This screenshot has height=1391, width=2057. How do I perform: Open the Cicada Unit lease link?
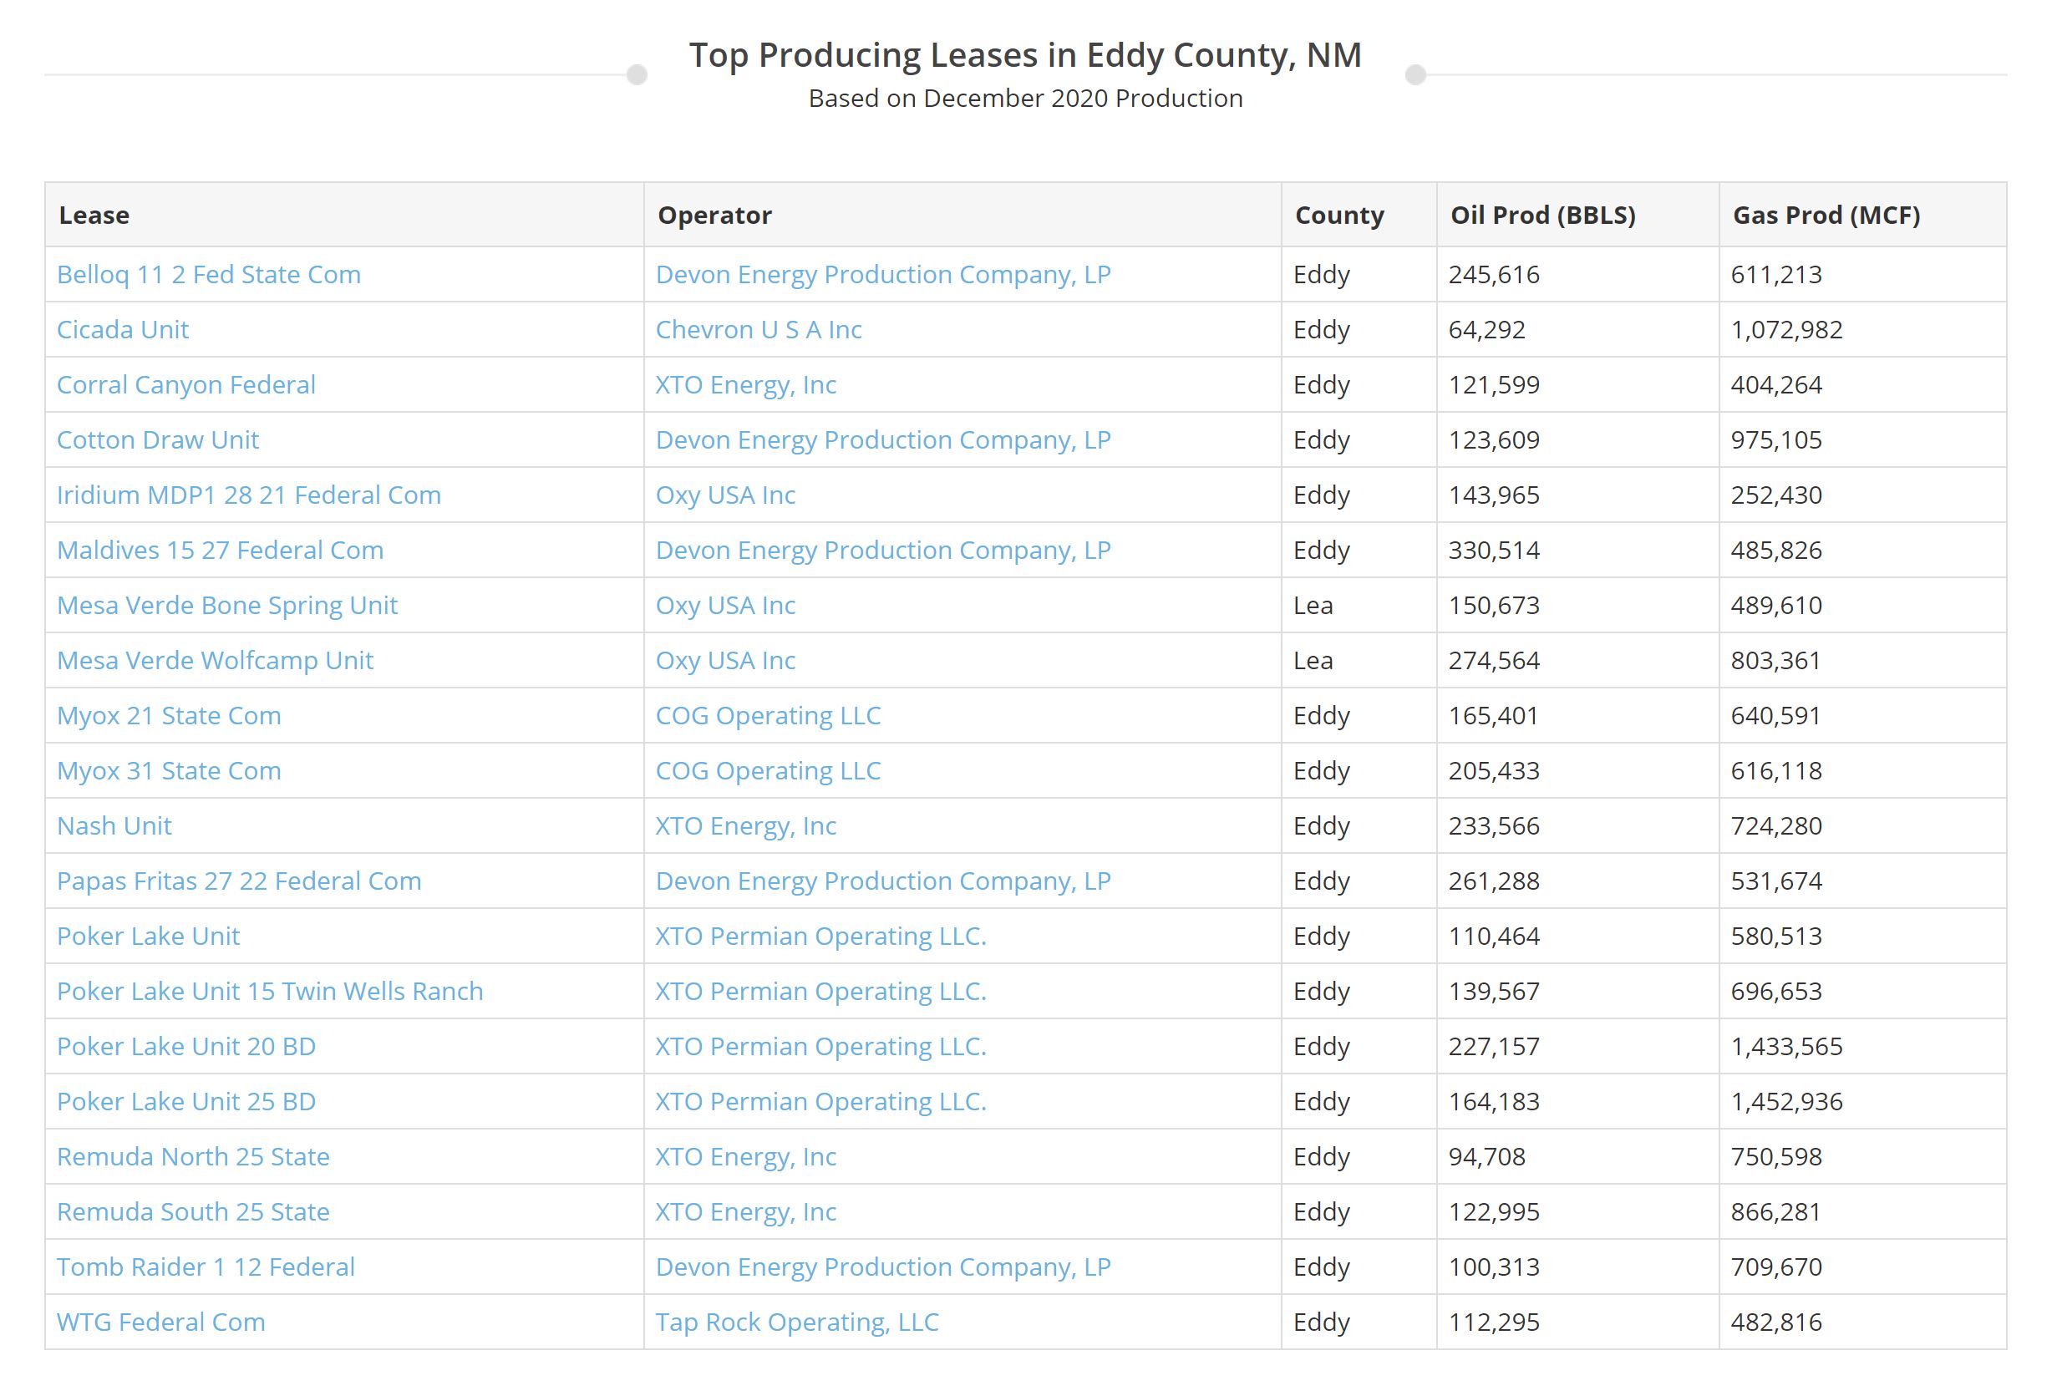click(x=123, y=329)
